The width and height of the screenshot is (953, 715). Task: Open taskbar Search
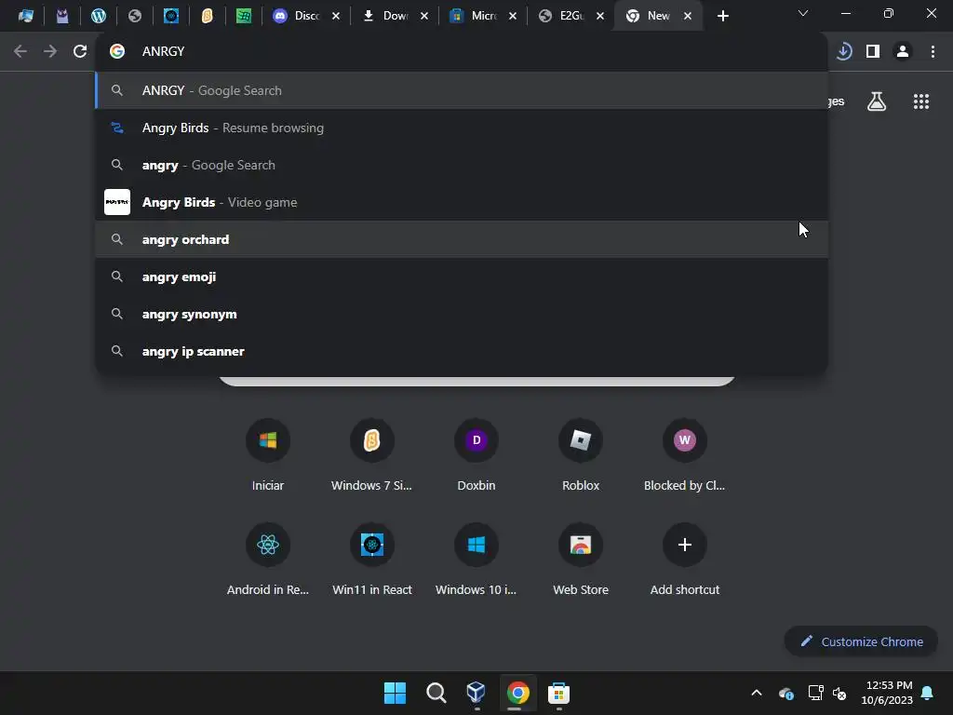click(436, 693)
